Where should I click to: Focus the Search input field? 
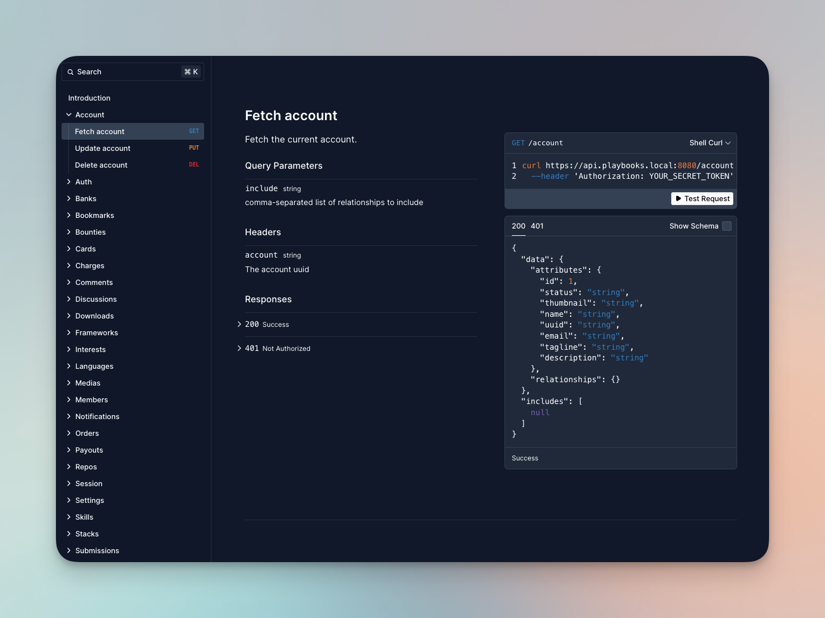[x=133, y=72]
